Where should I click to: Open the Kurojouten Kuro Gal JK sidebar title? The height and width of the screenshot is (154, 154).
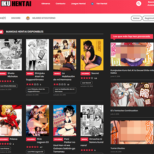(x=132, y=72)
